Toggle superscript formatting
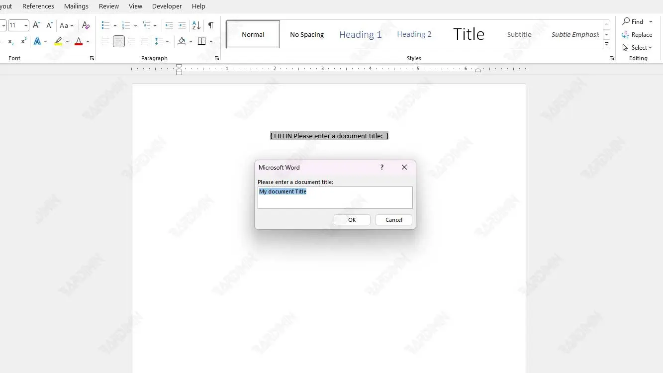 click(23, 41)
